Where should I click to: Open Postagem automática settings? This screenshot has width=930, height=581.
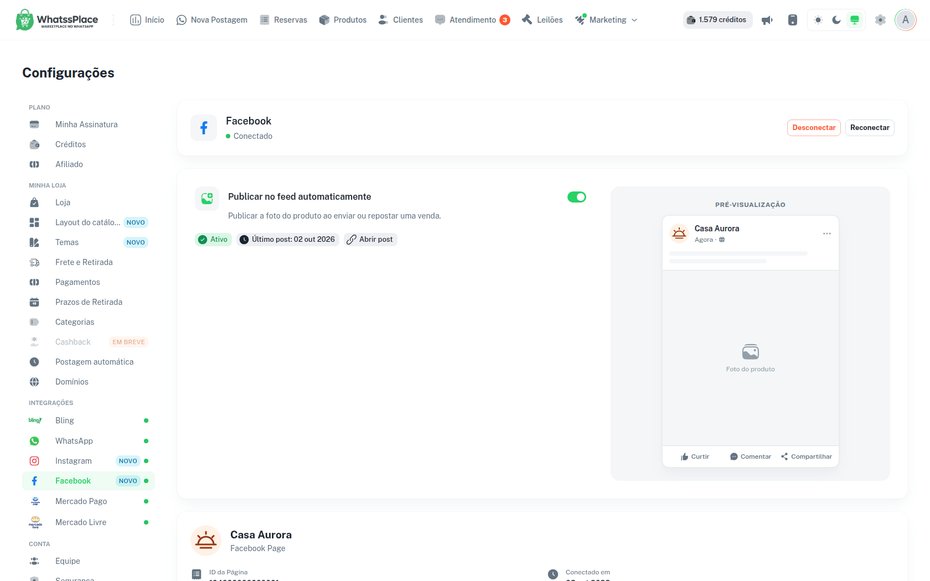click(89, 362)
